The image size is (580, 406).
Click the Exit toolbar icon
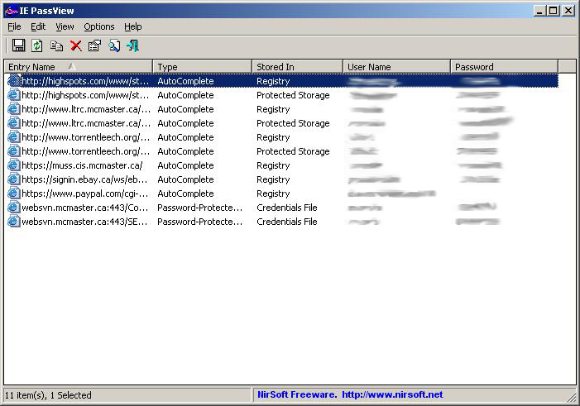point(133,46)
